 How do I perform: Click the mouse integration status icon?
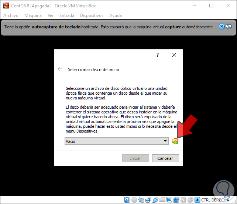coord(190,200)
